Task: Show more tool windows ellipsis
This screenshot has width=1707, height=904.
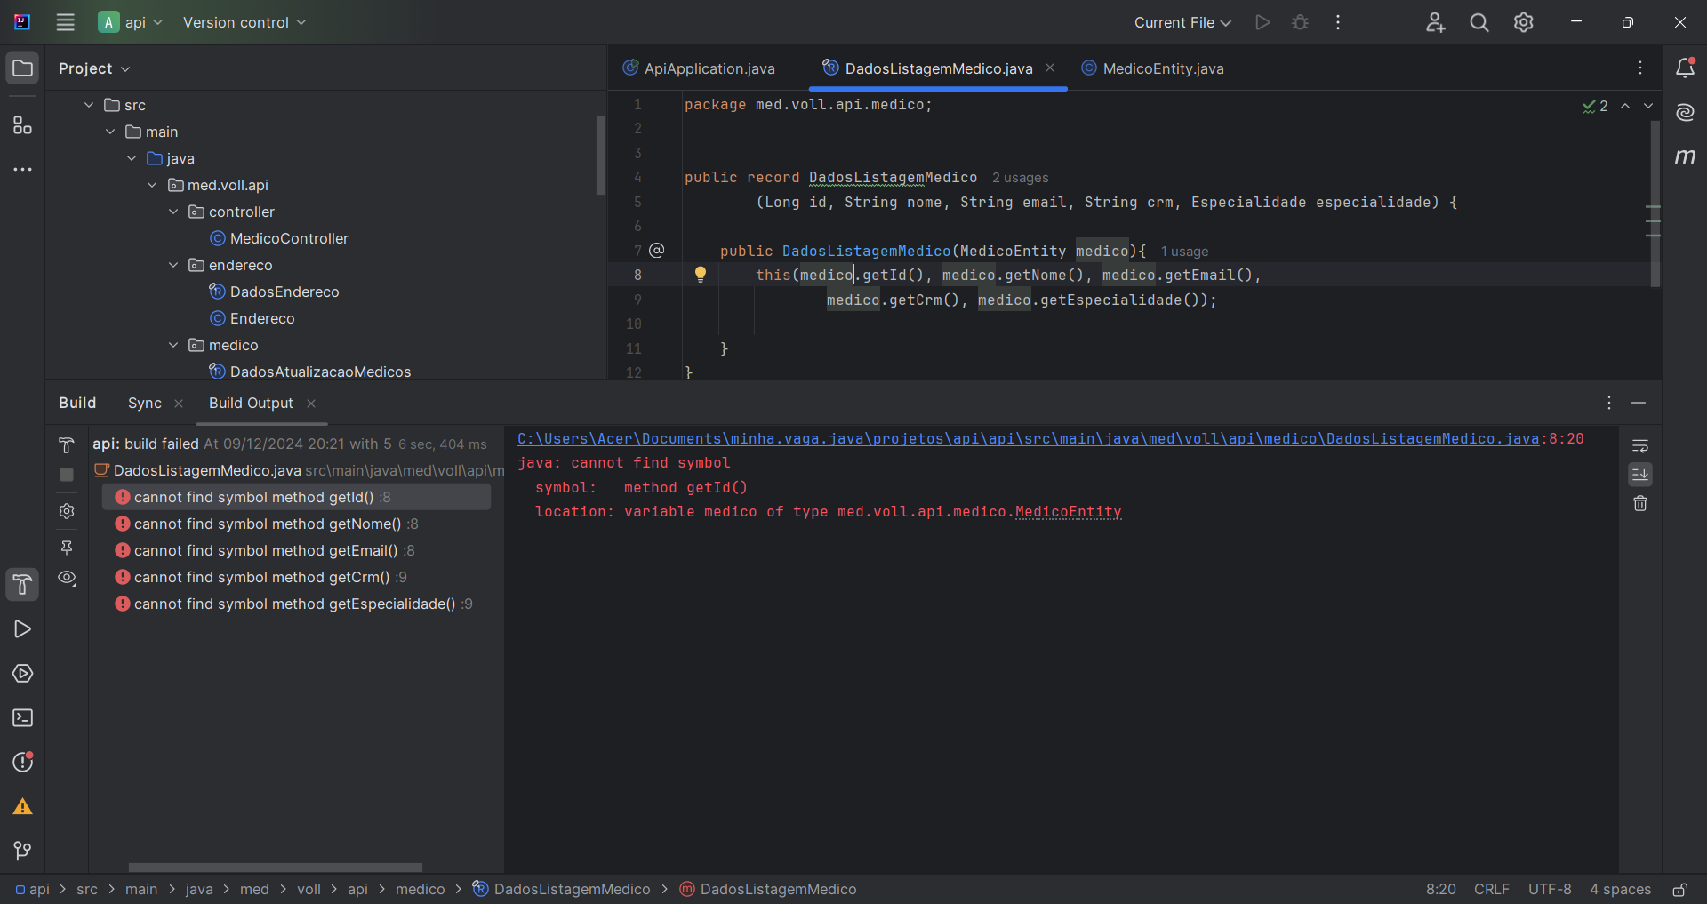Action: 22,169
